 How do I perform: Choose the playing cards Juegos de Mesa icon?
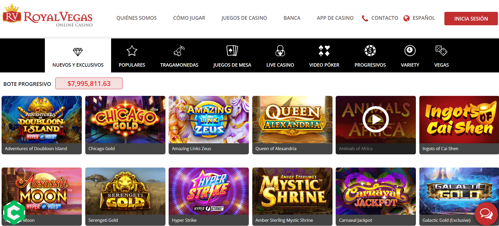click(x=232, y=51)
